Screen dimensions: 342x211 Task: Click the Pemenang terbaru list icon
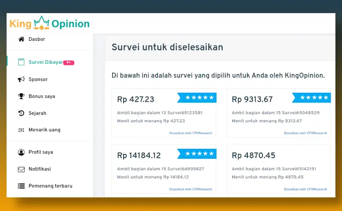pos(21,186)
